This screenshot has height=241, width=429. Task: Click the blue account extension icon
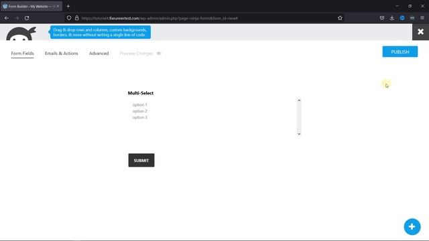click(x=402, y=18)
